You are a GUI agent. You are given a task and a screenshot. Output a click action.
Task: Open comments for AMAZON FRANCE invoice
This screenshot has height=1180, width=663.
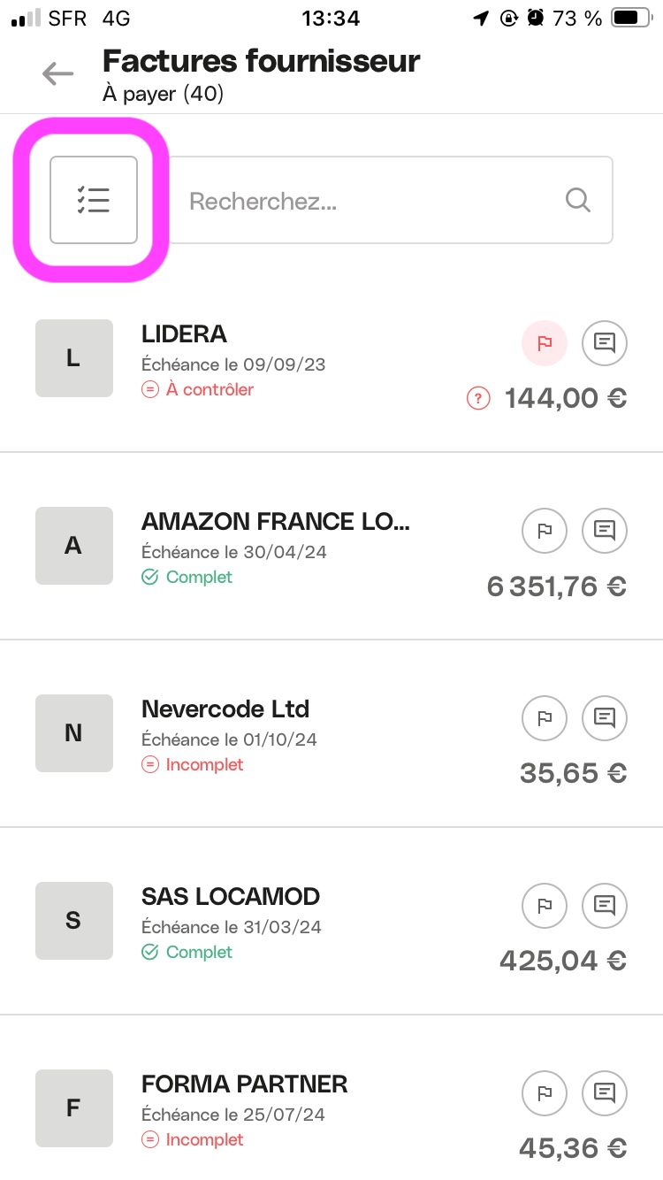[605, 530]
